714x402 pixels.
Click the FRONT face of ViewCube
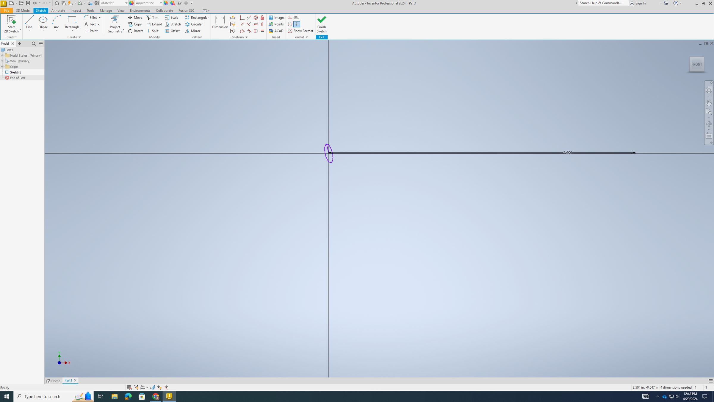[x=696, y=64]
